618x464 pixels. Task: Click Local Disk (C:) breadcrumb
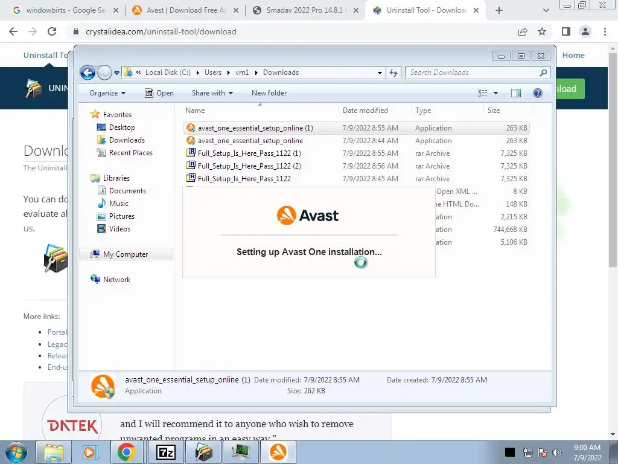(x=168, y=72)
